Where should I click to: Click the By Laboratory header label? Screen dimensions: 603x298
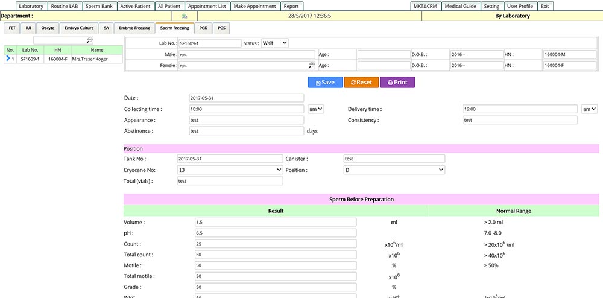pyautogui.click(x=512, y=16)
